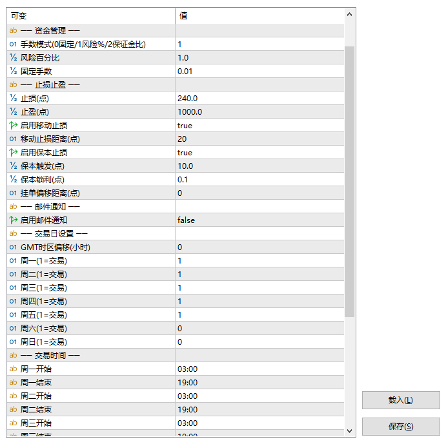Select the 周五(1=交易) row label
Screen dimensions: 446x444
tap(44, 315)
